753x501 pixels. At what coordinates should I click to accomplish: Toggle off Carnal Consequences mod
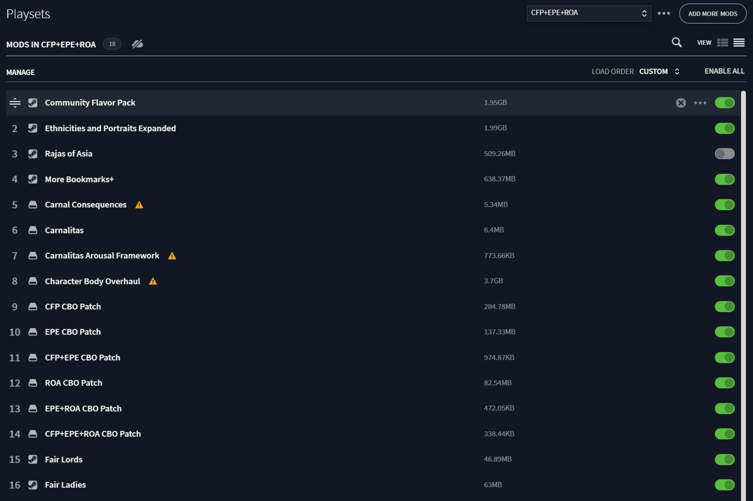pyautogui.click(x=724, y=205)
